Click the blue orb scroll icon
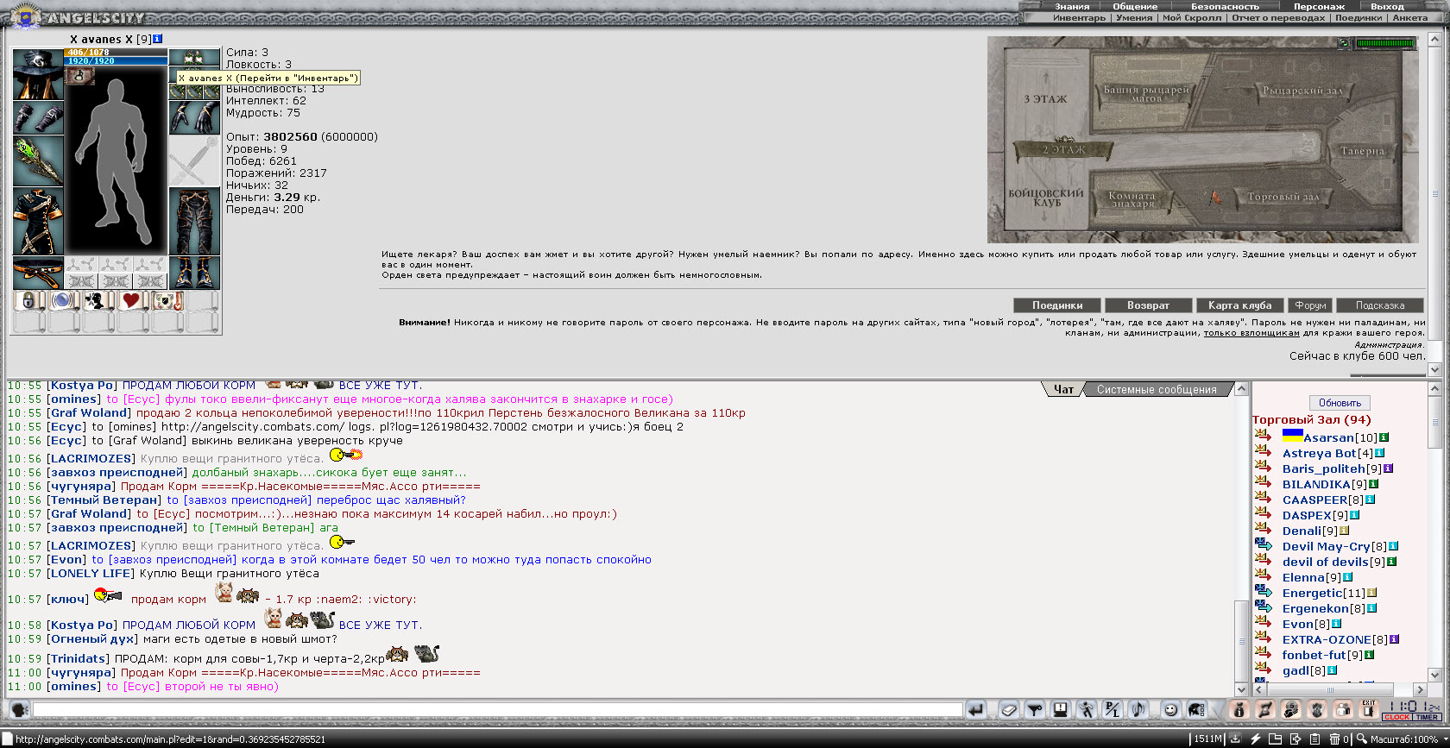1450x748 pixels. click(63, 301)
